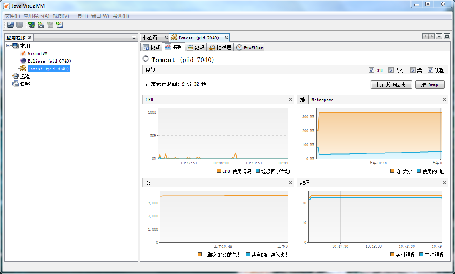Click the Local computer icon
The height and width of the screenshot is (274, 455).
(16, 46)
